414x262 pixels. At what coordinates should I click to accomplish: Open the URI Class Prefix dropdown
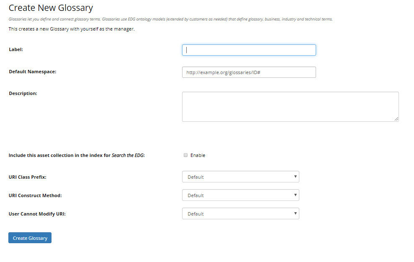[x=240, y=177]
